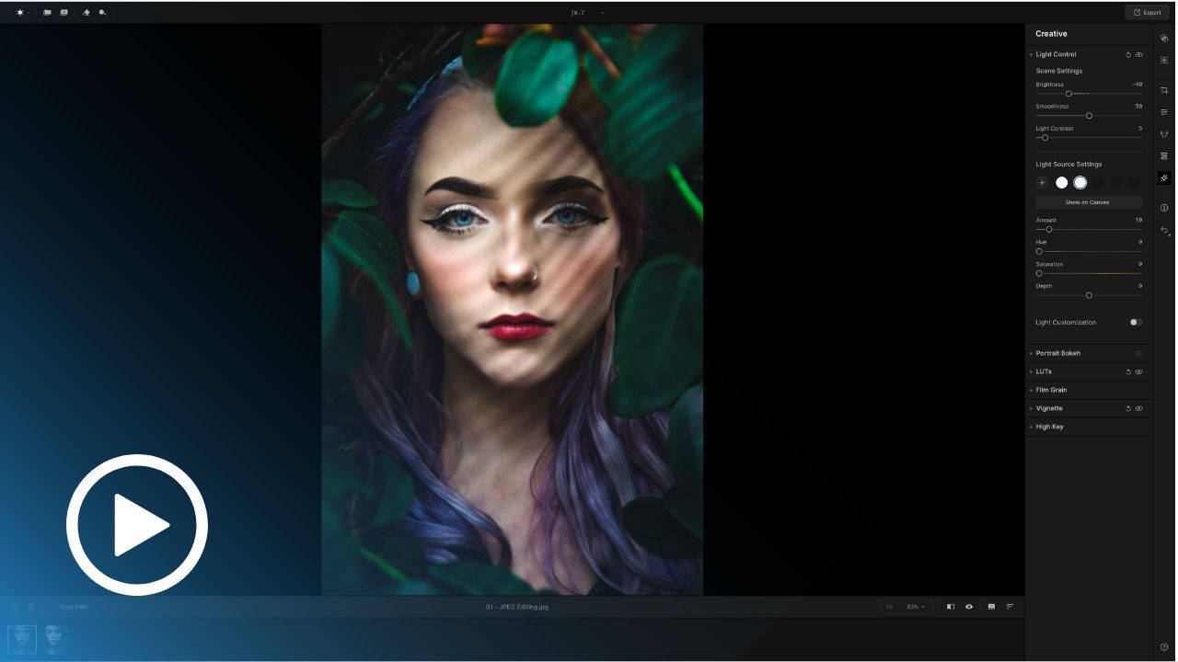Select the second filmstrip thumbnail

55,639
